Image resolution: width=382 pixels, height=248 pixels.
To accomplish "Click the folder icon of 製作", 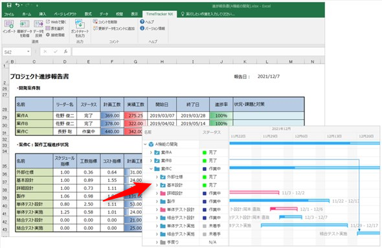I will click(163, 201).
